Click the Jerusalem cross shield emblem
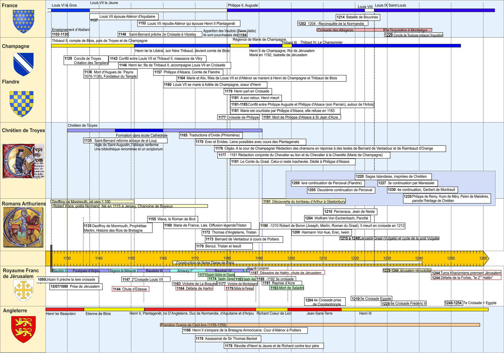Image resolution: width=504 pixels, height=353 pixels. click(24, 290)
